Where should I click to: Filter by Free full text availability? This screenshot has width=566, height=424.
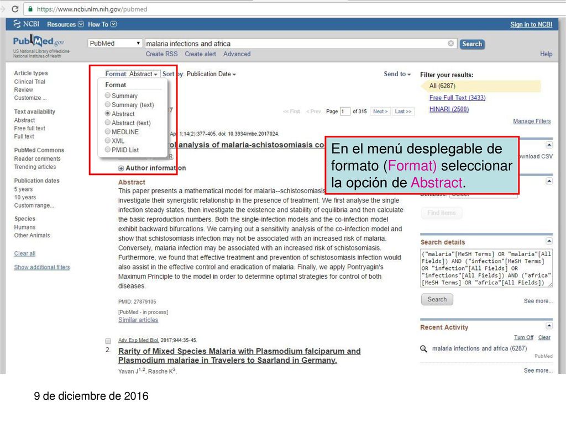[30, 128]
